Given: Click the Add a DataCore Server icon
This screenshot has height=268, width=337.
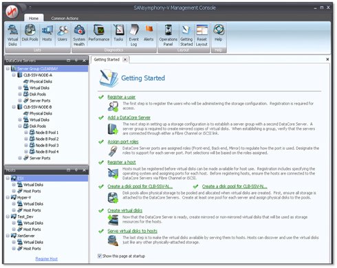Looking at the screenshot, I should (x=113, y=129).
